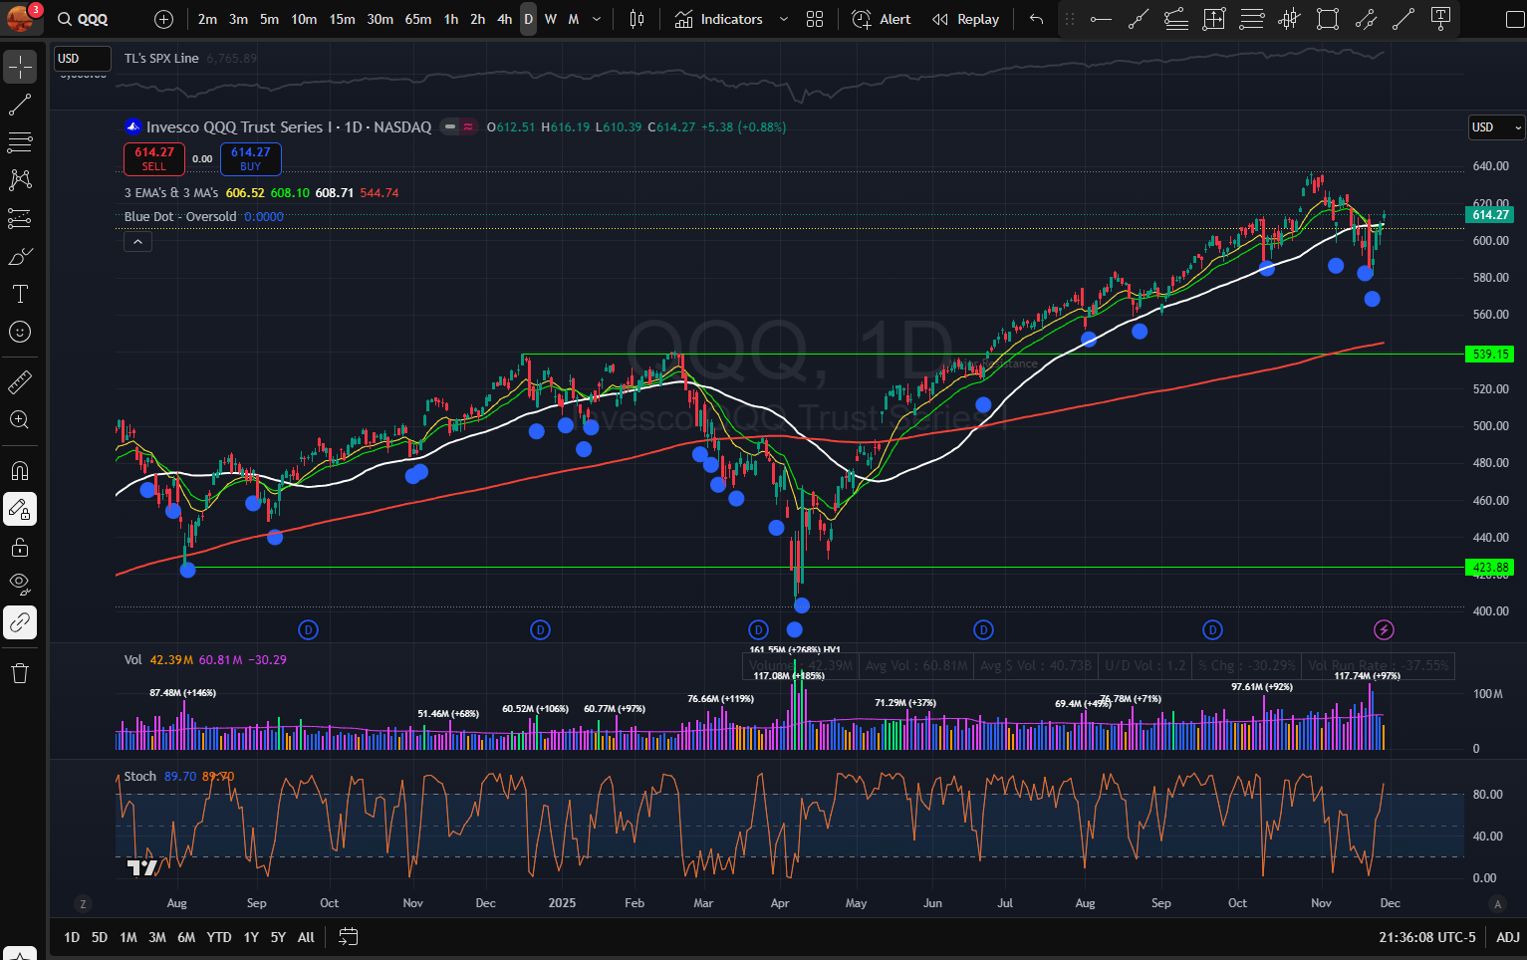Open the USD selector in SPX pane
Screen dimensions: 1527x960
(82, 58)
